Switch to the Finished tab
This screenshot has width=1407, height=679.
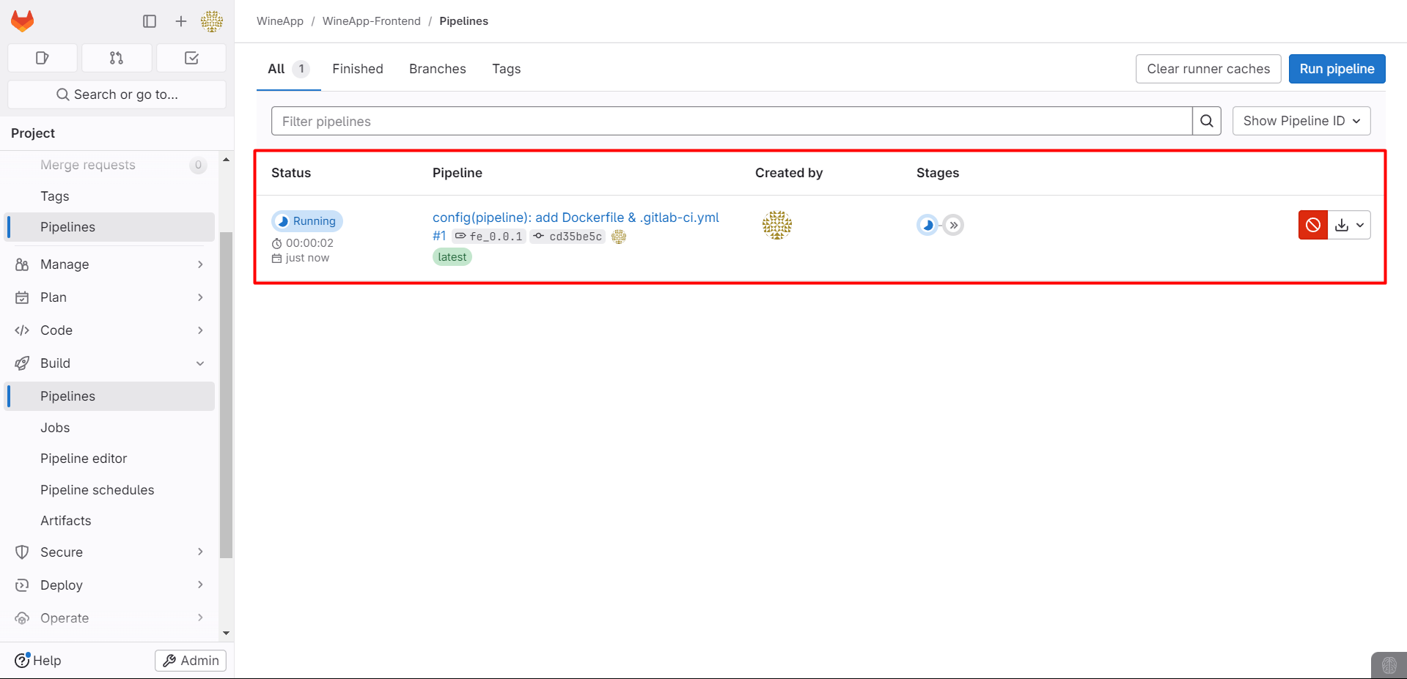point(357,69)
